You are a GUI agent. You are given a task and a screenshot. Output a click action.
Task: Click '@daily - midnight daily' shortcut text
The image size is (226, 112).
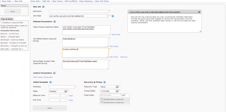pos(10,37)
